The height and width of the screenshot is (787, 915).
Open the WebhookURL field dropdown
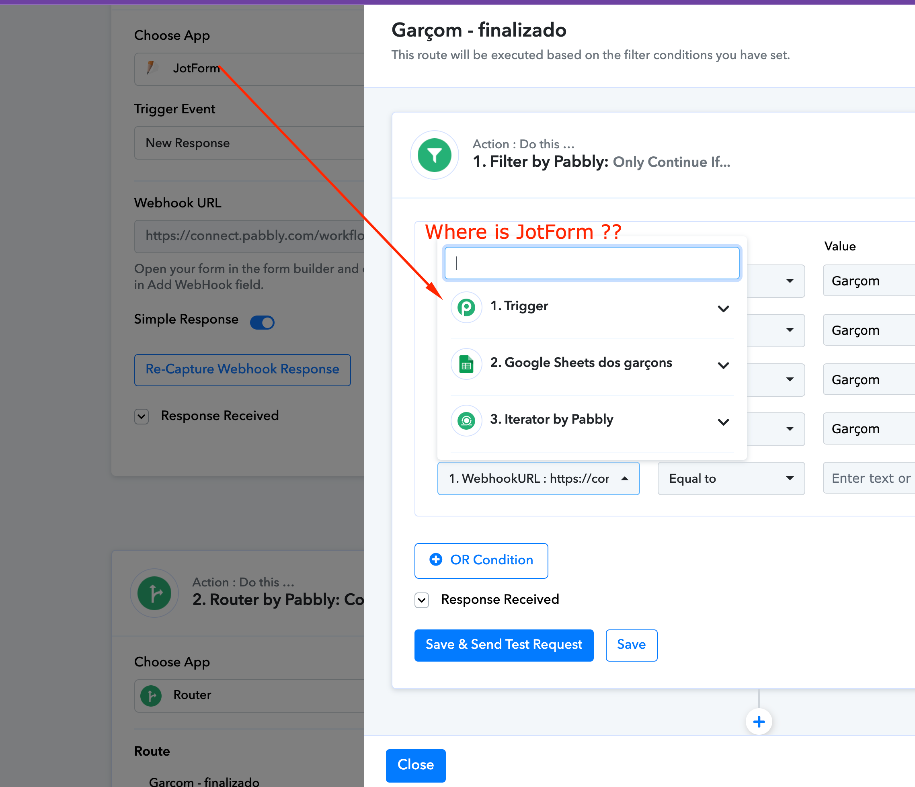click(x=538, y=478)
